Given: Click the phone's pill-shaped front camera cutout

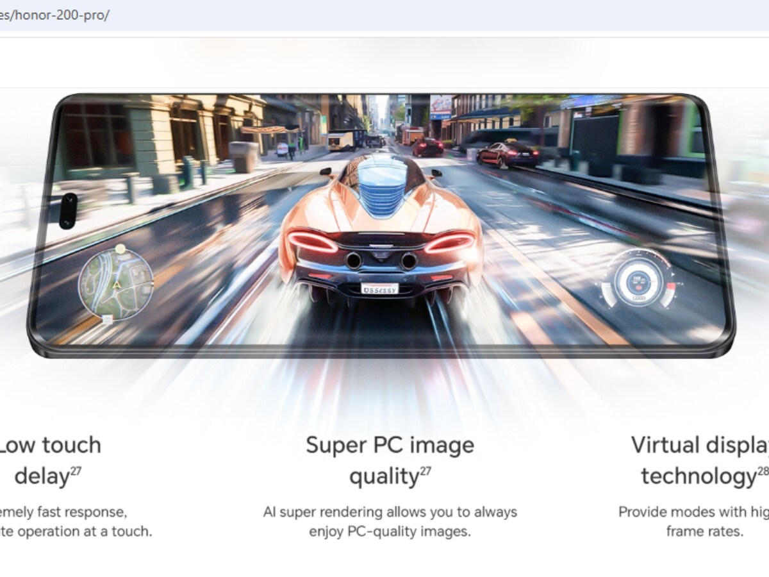Looking at the screenshot, I should tap(68, 210).
